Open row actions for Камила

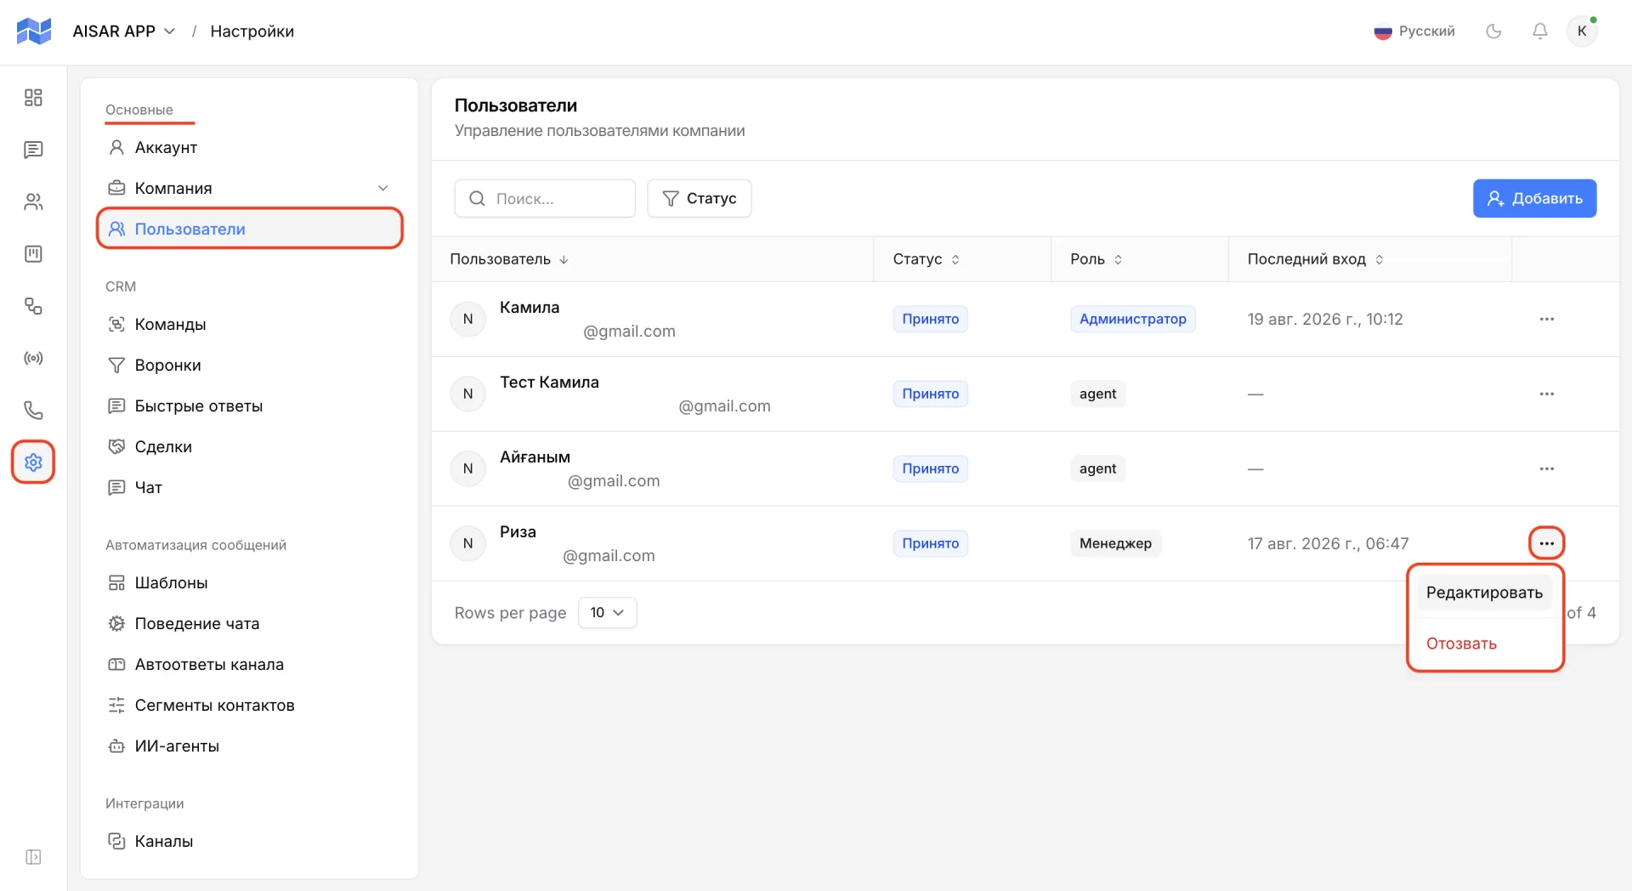1546,319
